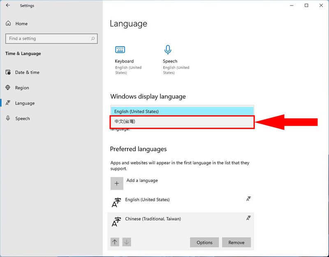This screenshot has height=257, width=329.
Task: Open Keyboard settings via keyboard icon
Action: click(120, 50)
